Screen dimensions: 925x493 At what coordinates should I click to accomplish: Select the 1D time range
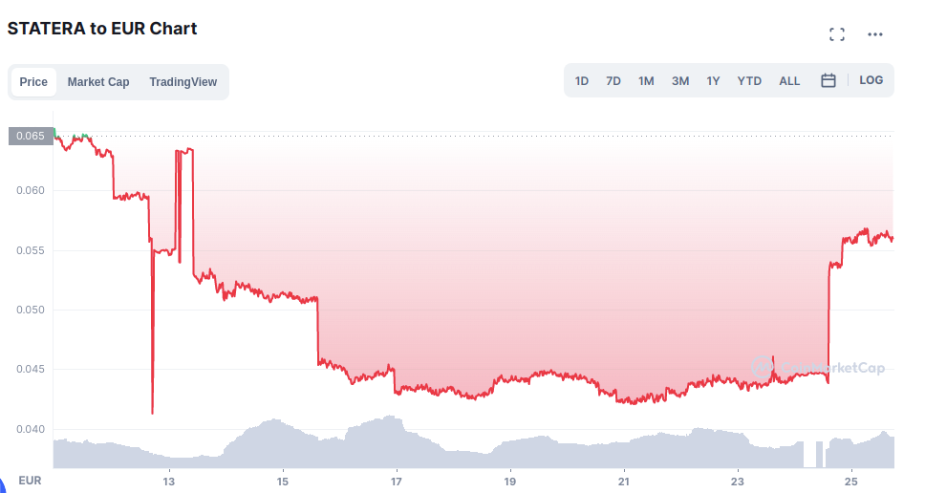coord(582,81)
